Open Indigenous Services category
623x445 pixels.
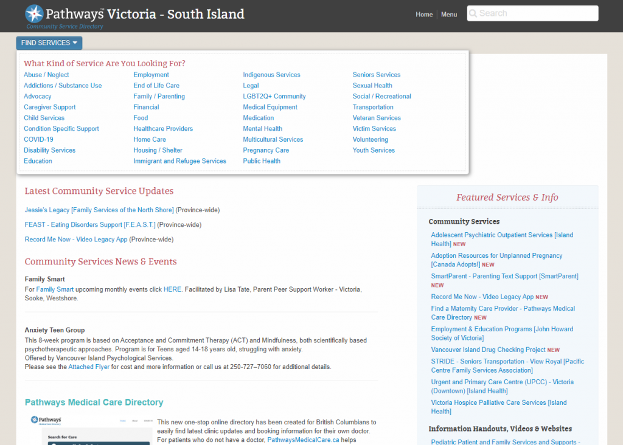point(271,74)
